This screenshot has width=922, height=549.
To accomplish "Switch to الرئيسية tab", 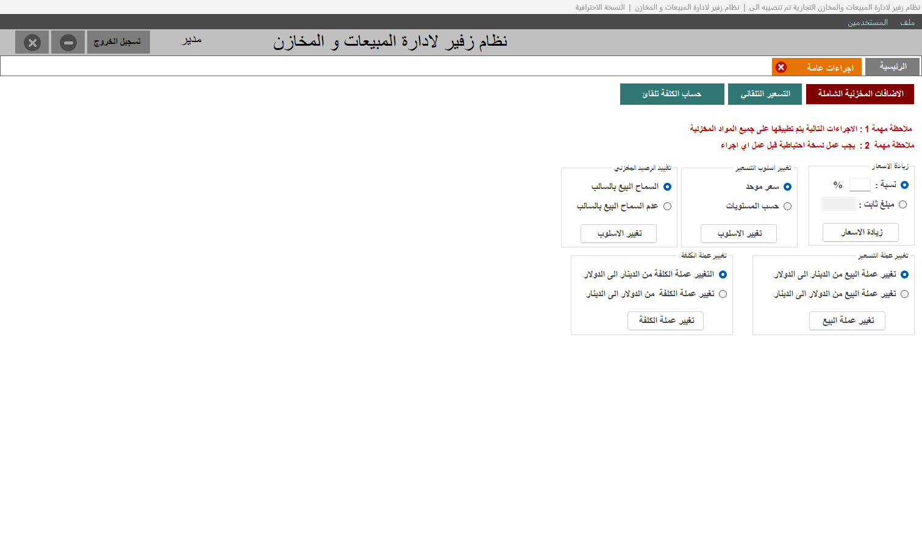I will (893, 66).
